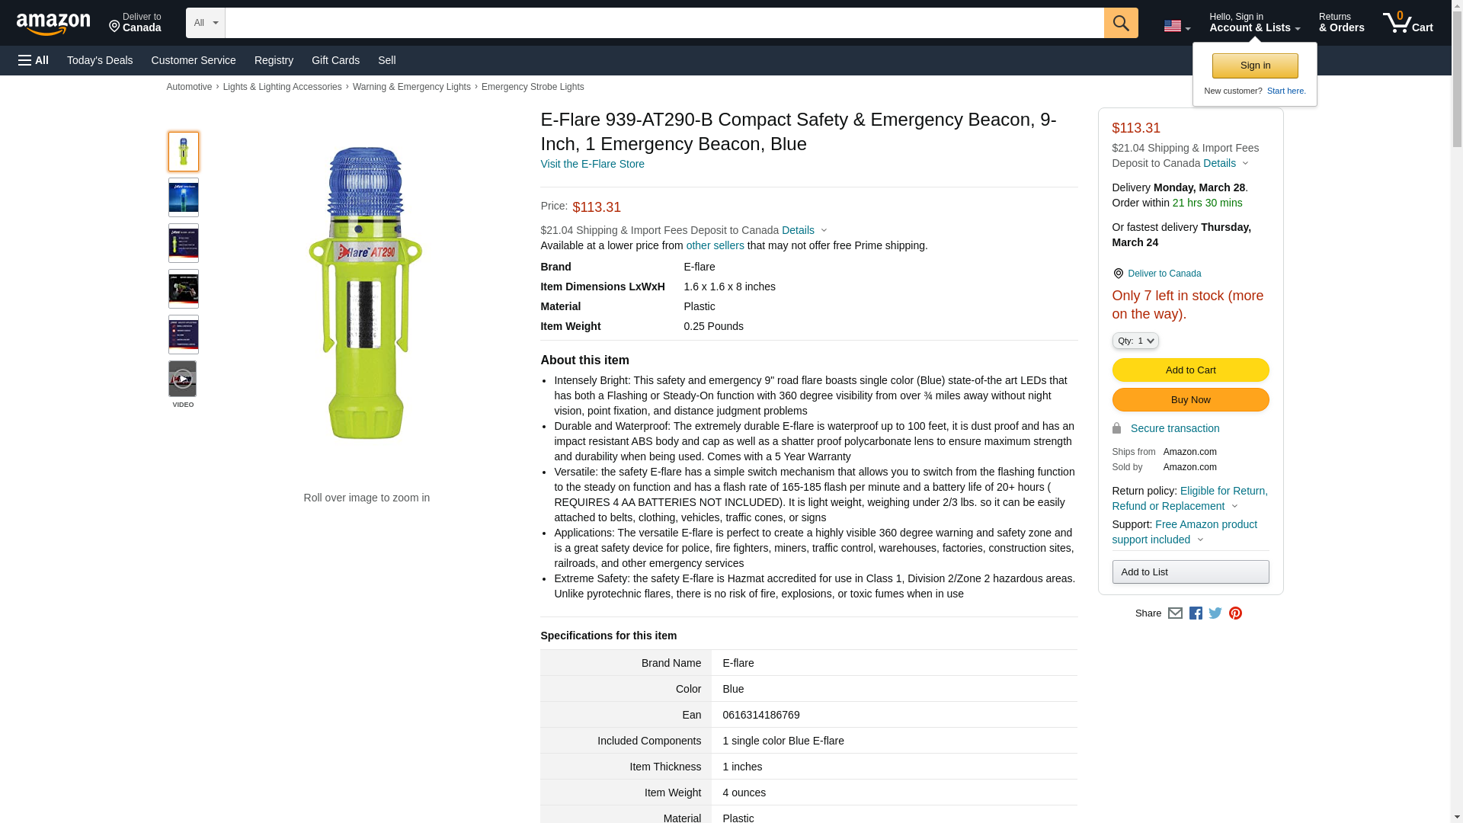Image resolution: width=1463 pixels, height=823 pixels.
Task: Play the product video thumbnail
Action: [183, 379]
